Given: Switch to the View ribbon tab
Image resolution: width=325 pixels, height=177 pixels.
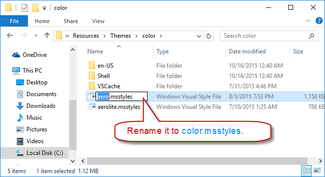Looking at the screenshot, I should 98,21.
